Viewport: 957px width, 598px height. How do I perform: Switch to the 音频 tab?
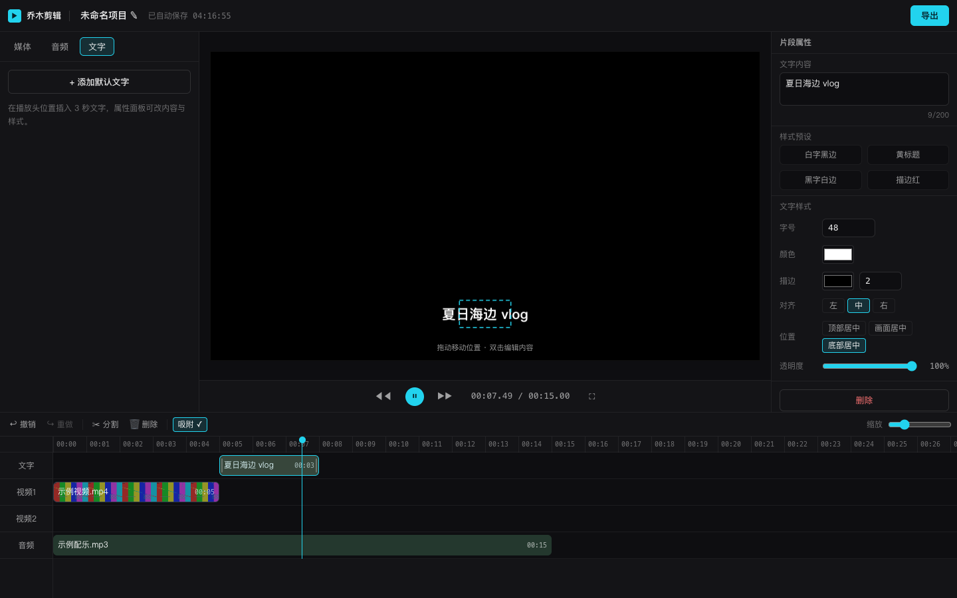pyautogui.click(x=60, y=47)
